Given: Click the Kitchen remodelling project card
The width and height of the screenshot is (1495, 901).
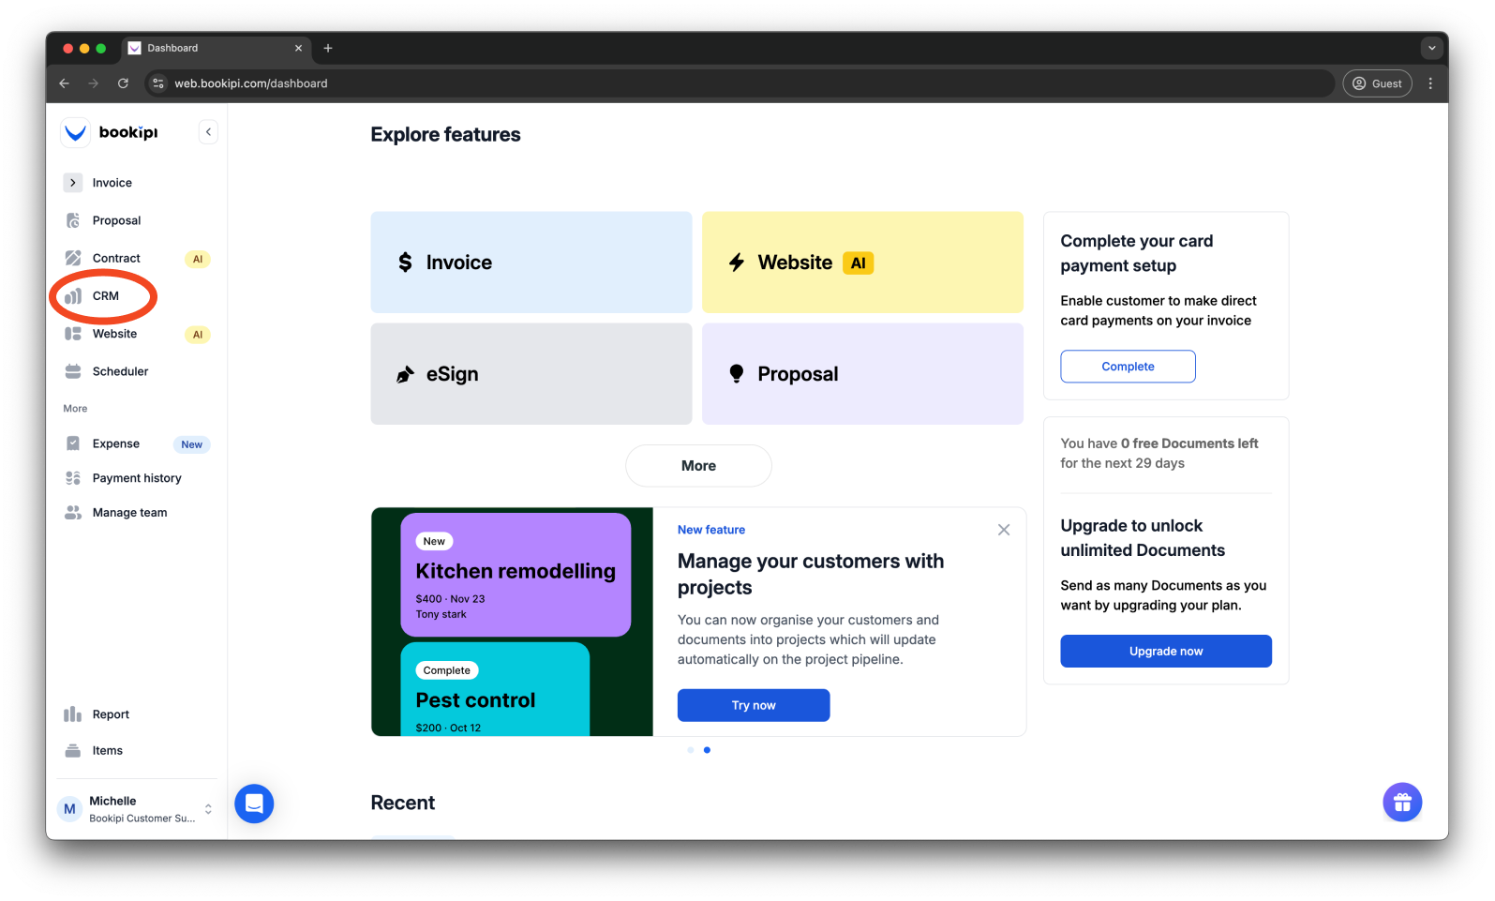Looking at the screenshot, I should [x=516, y=575].
